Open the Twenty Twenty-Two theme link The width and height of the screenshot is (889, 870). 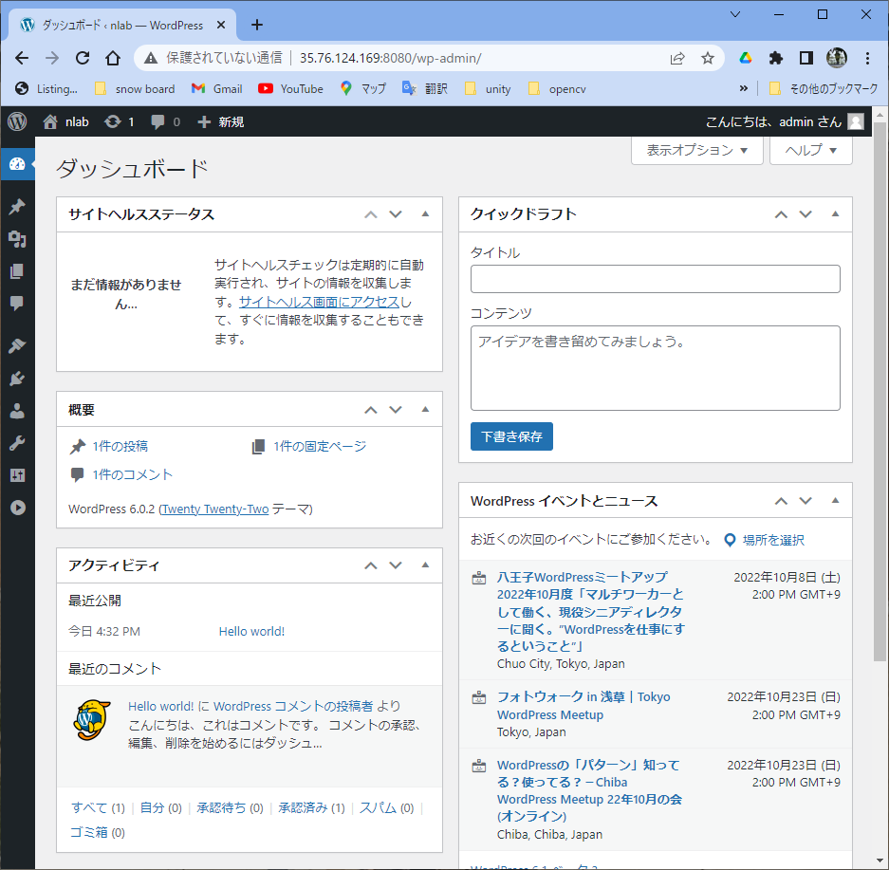tap(215, 509)
